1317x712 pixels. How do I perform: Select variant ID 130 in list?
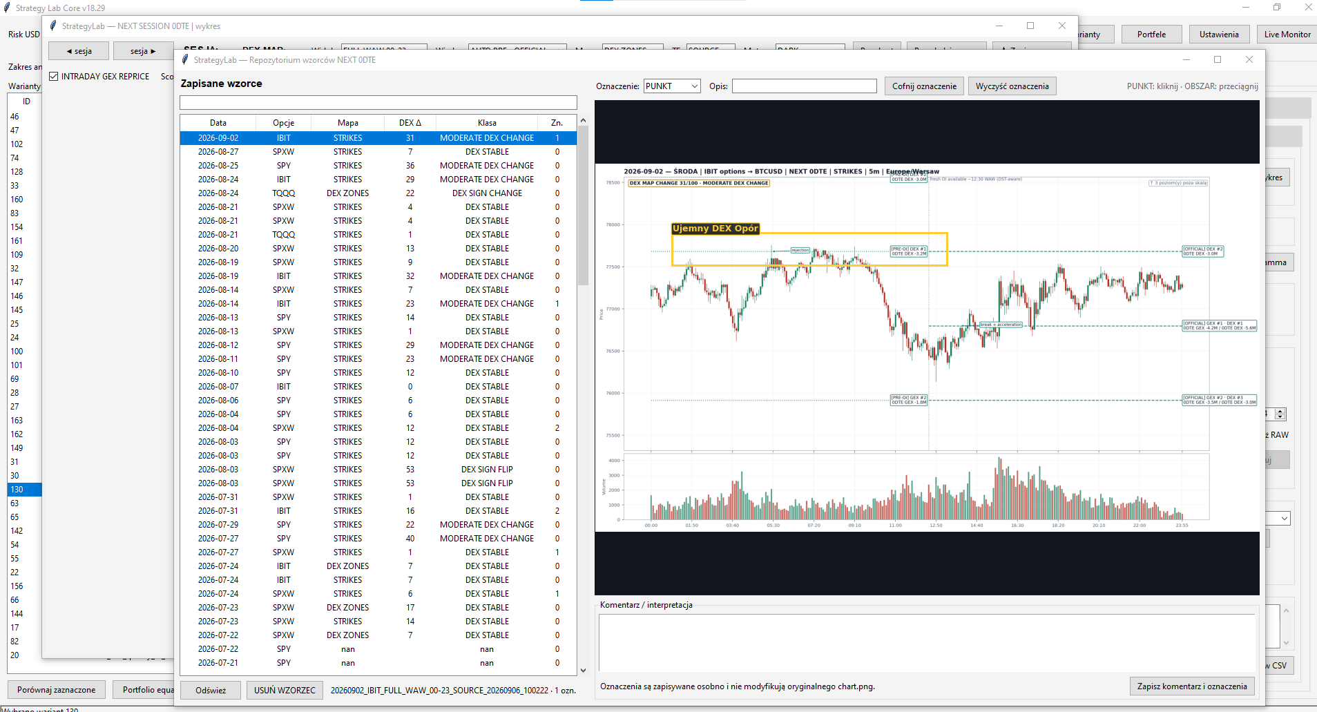click(24, 490)
